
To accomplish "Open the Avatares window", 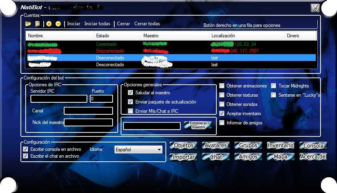I will click(216, 146).
